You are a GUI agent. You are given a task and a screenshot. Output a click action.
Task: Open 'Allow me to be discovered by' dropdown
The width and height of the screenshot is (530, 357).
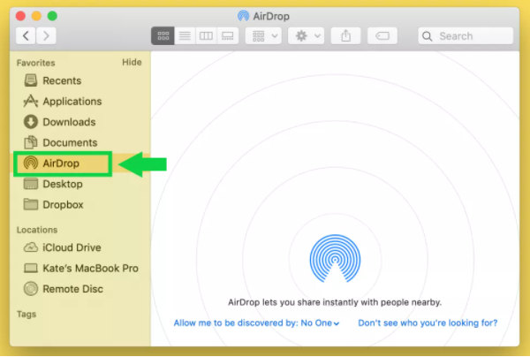point(256,323)
